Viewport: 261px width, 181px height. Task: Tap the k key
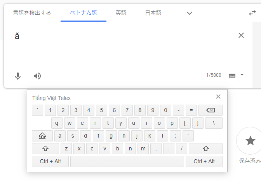coord(150,136)
